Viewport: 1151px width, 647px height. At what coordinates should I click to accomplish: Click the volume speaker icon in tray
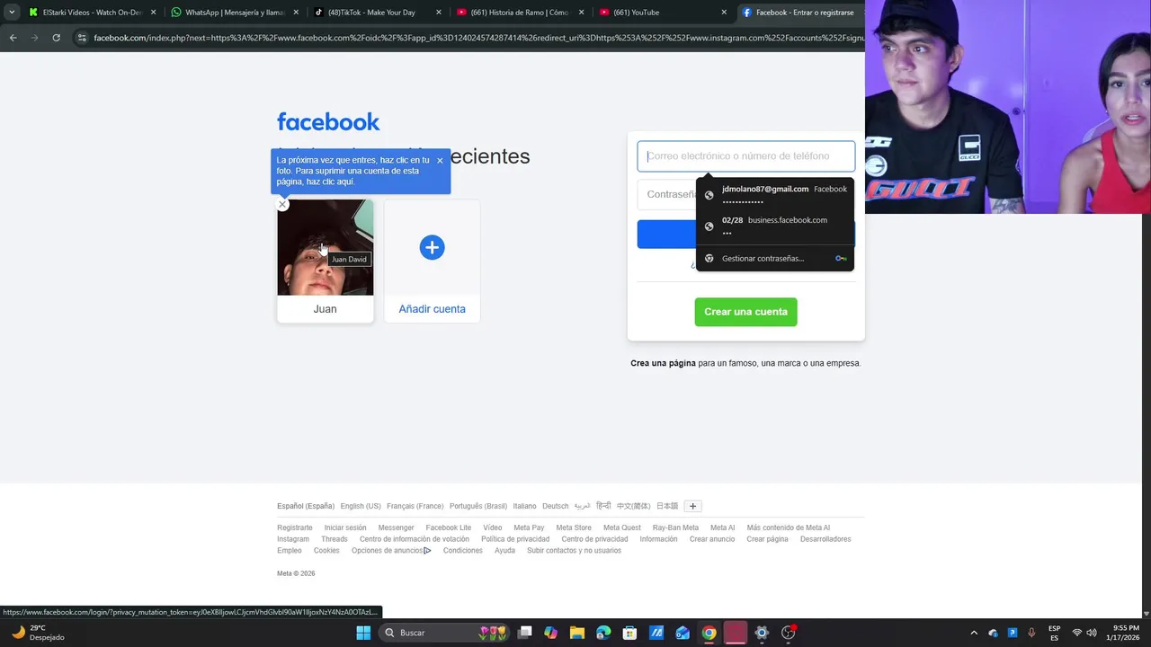point(1092,633)
